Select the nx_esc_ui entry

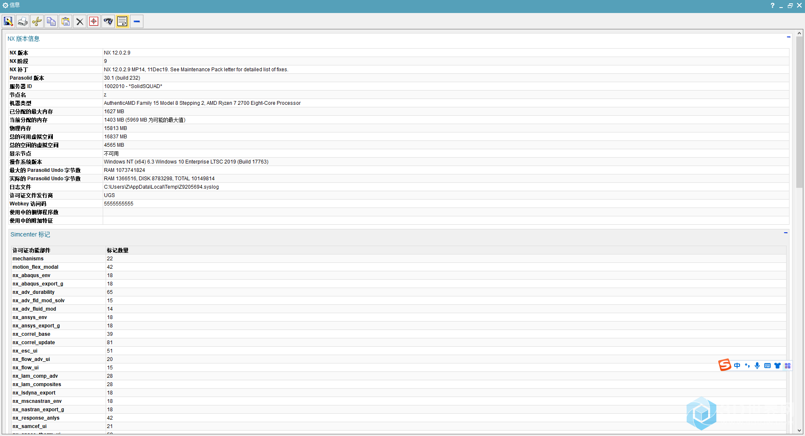25,351
